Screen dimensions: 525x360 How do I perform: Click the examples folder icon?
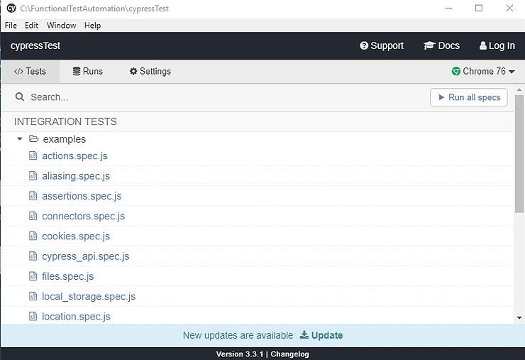[x=34, y=138]
